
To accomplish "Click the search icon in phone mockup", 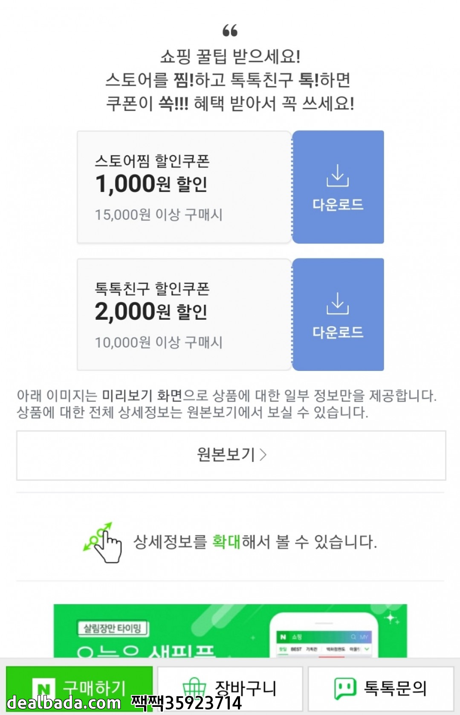I will pos(353,637).
